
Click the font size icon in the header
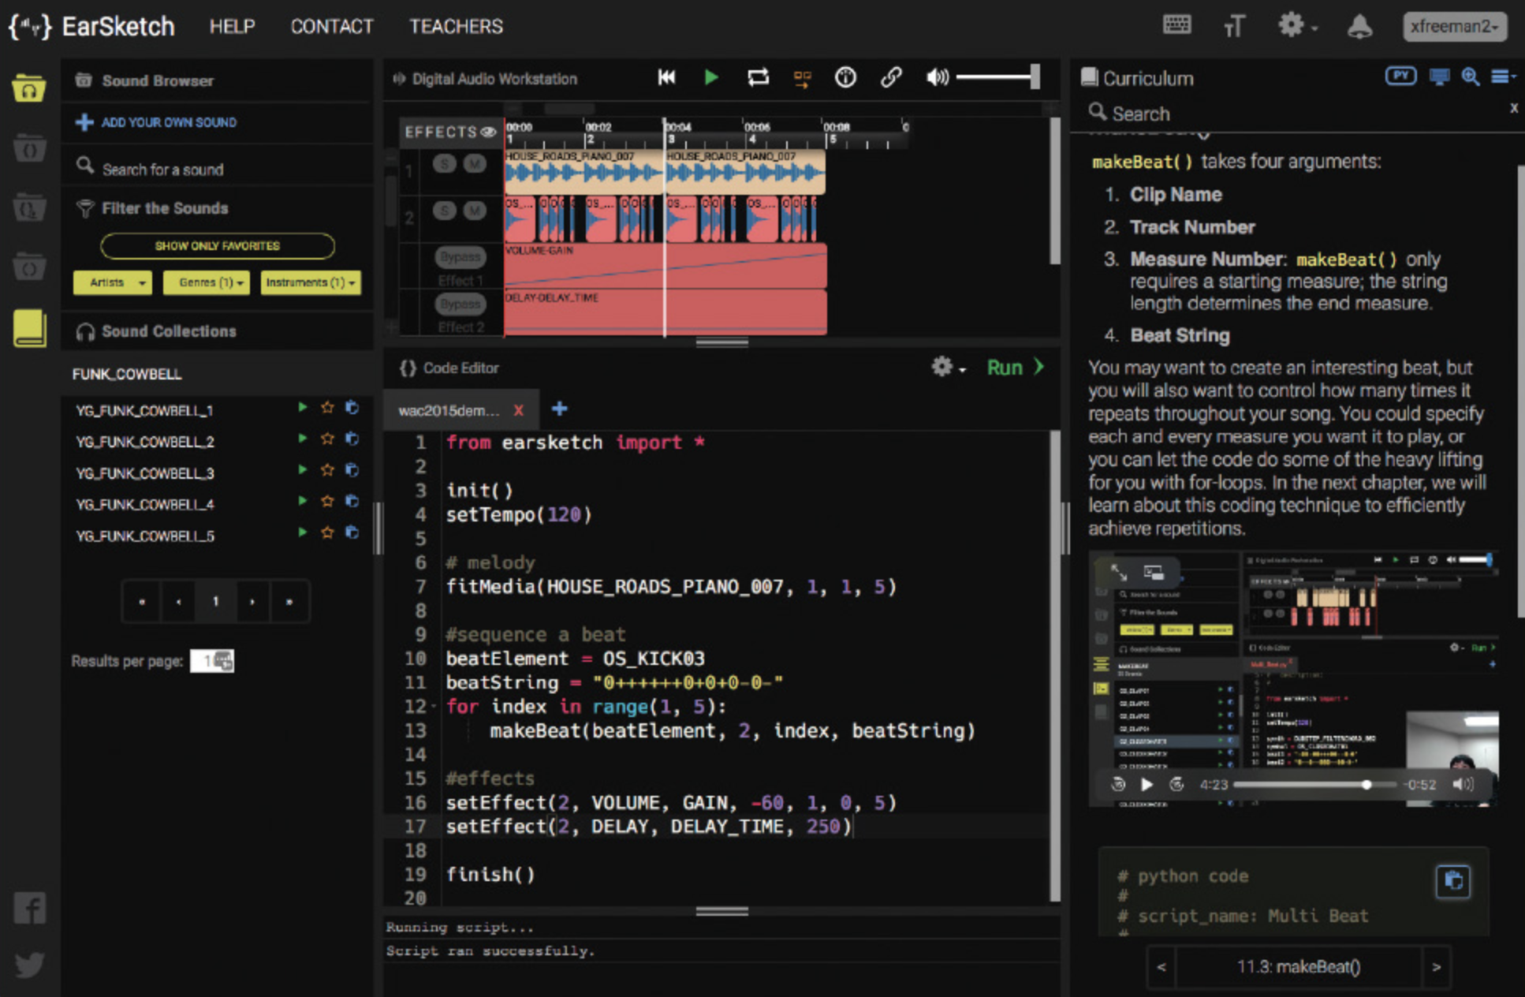tap(1234, 27)
